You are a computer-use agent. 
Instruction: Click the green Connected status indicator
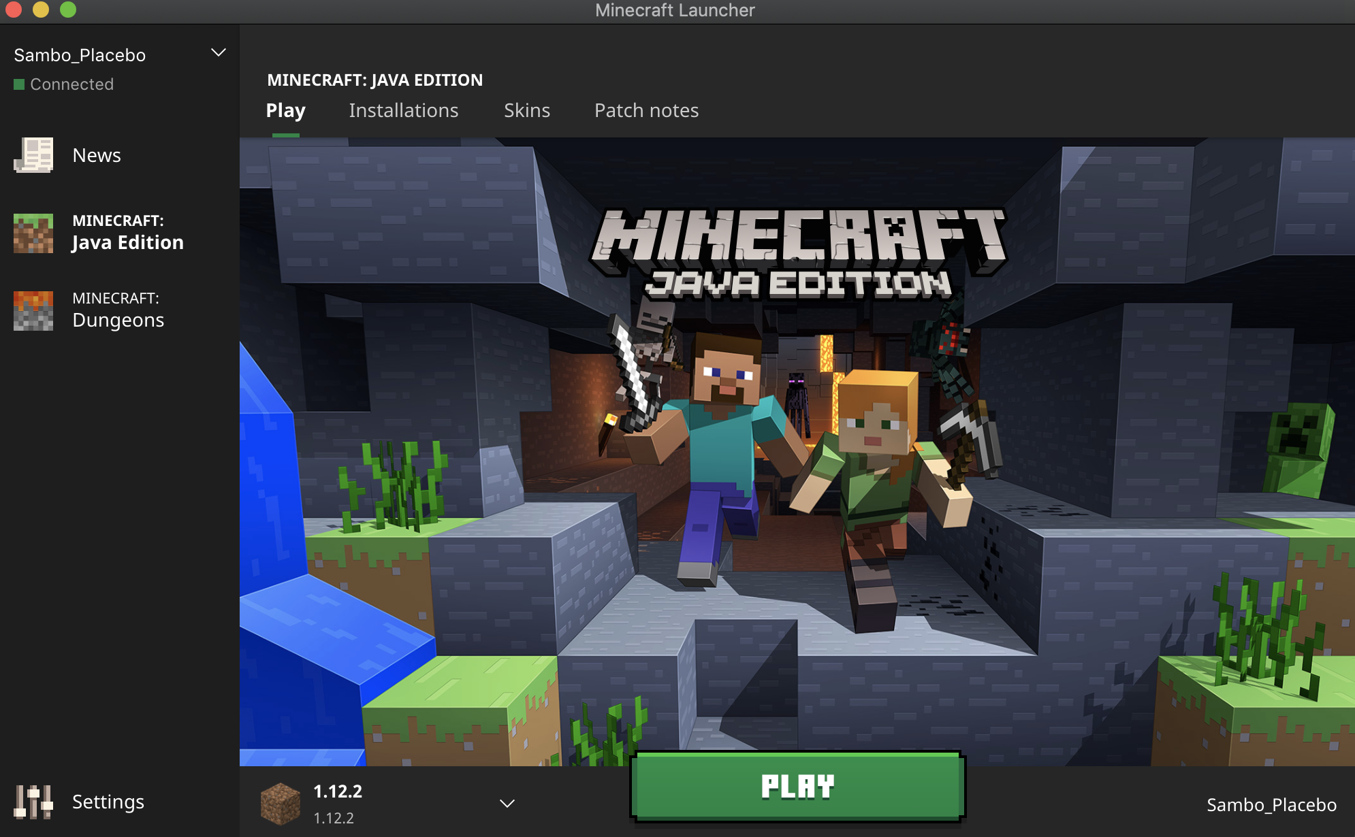tap(19, 84)
